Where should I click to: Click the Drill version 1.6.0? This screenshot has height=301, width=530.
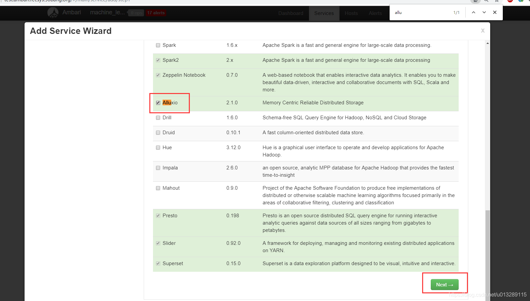(x=232, y=118)
